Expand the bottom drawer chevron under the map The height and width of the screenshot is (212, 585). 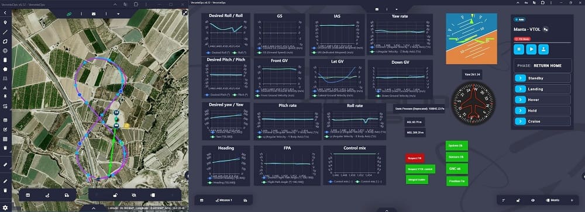[x=94, y=208]
